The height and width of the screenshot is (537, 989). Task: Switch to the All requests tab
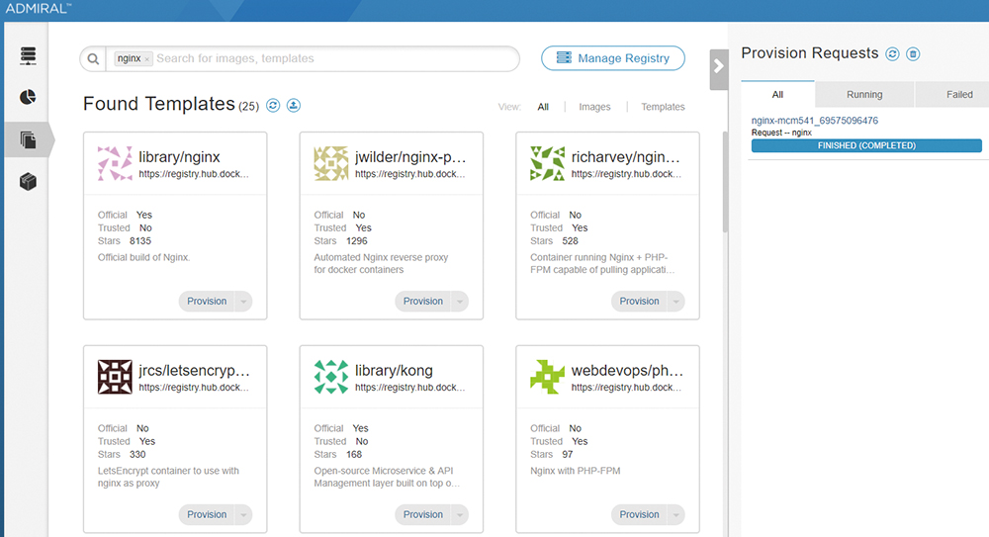777,94
